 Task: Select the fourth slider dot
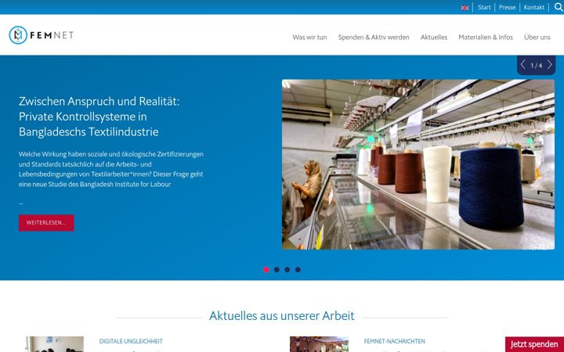click(298, 270)
